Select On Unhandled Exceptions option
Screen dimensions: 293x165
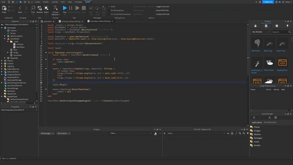click(119, 14)
